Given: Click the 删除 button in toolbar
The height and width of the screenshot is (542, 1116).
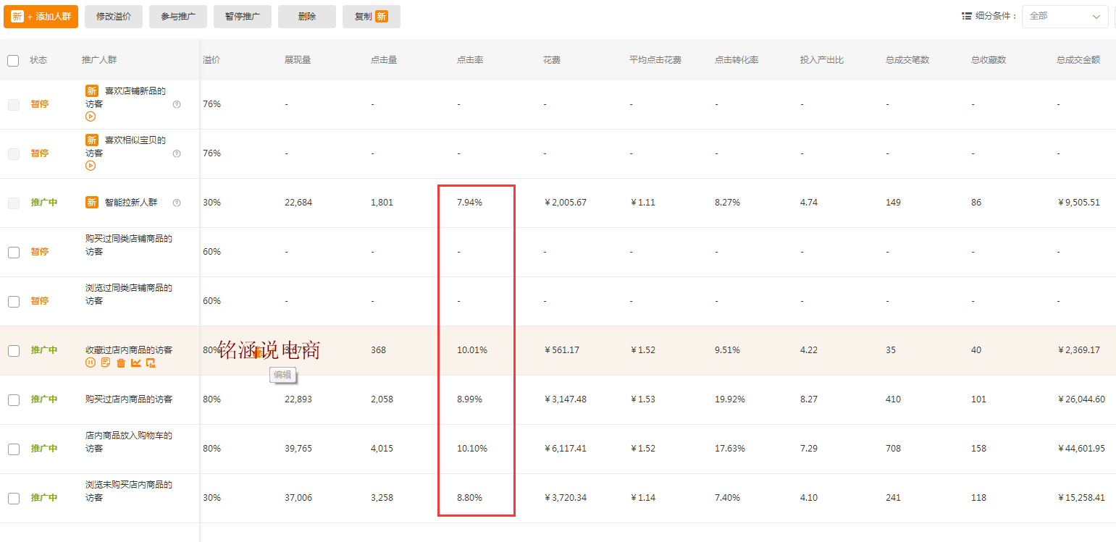Looking at the screenshot, I should pos(307,16).
